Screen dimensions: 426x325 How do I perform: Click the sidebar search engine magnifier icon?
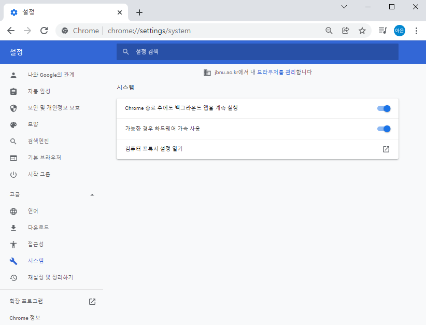tap(13, 142)
